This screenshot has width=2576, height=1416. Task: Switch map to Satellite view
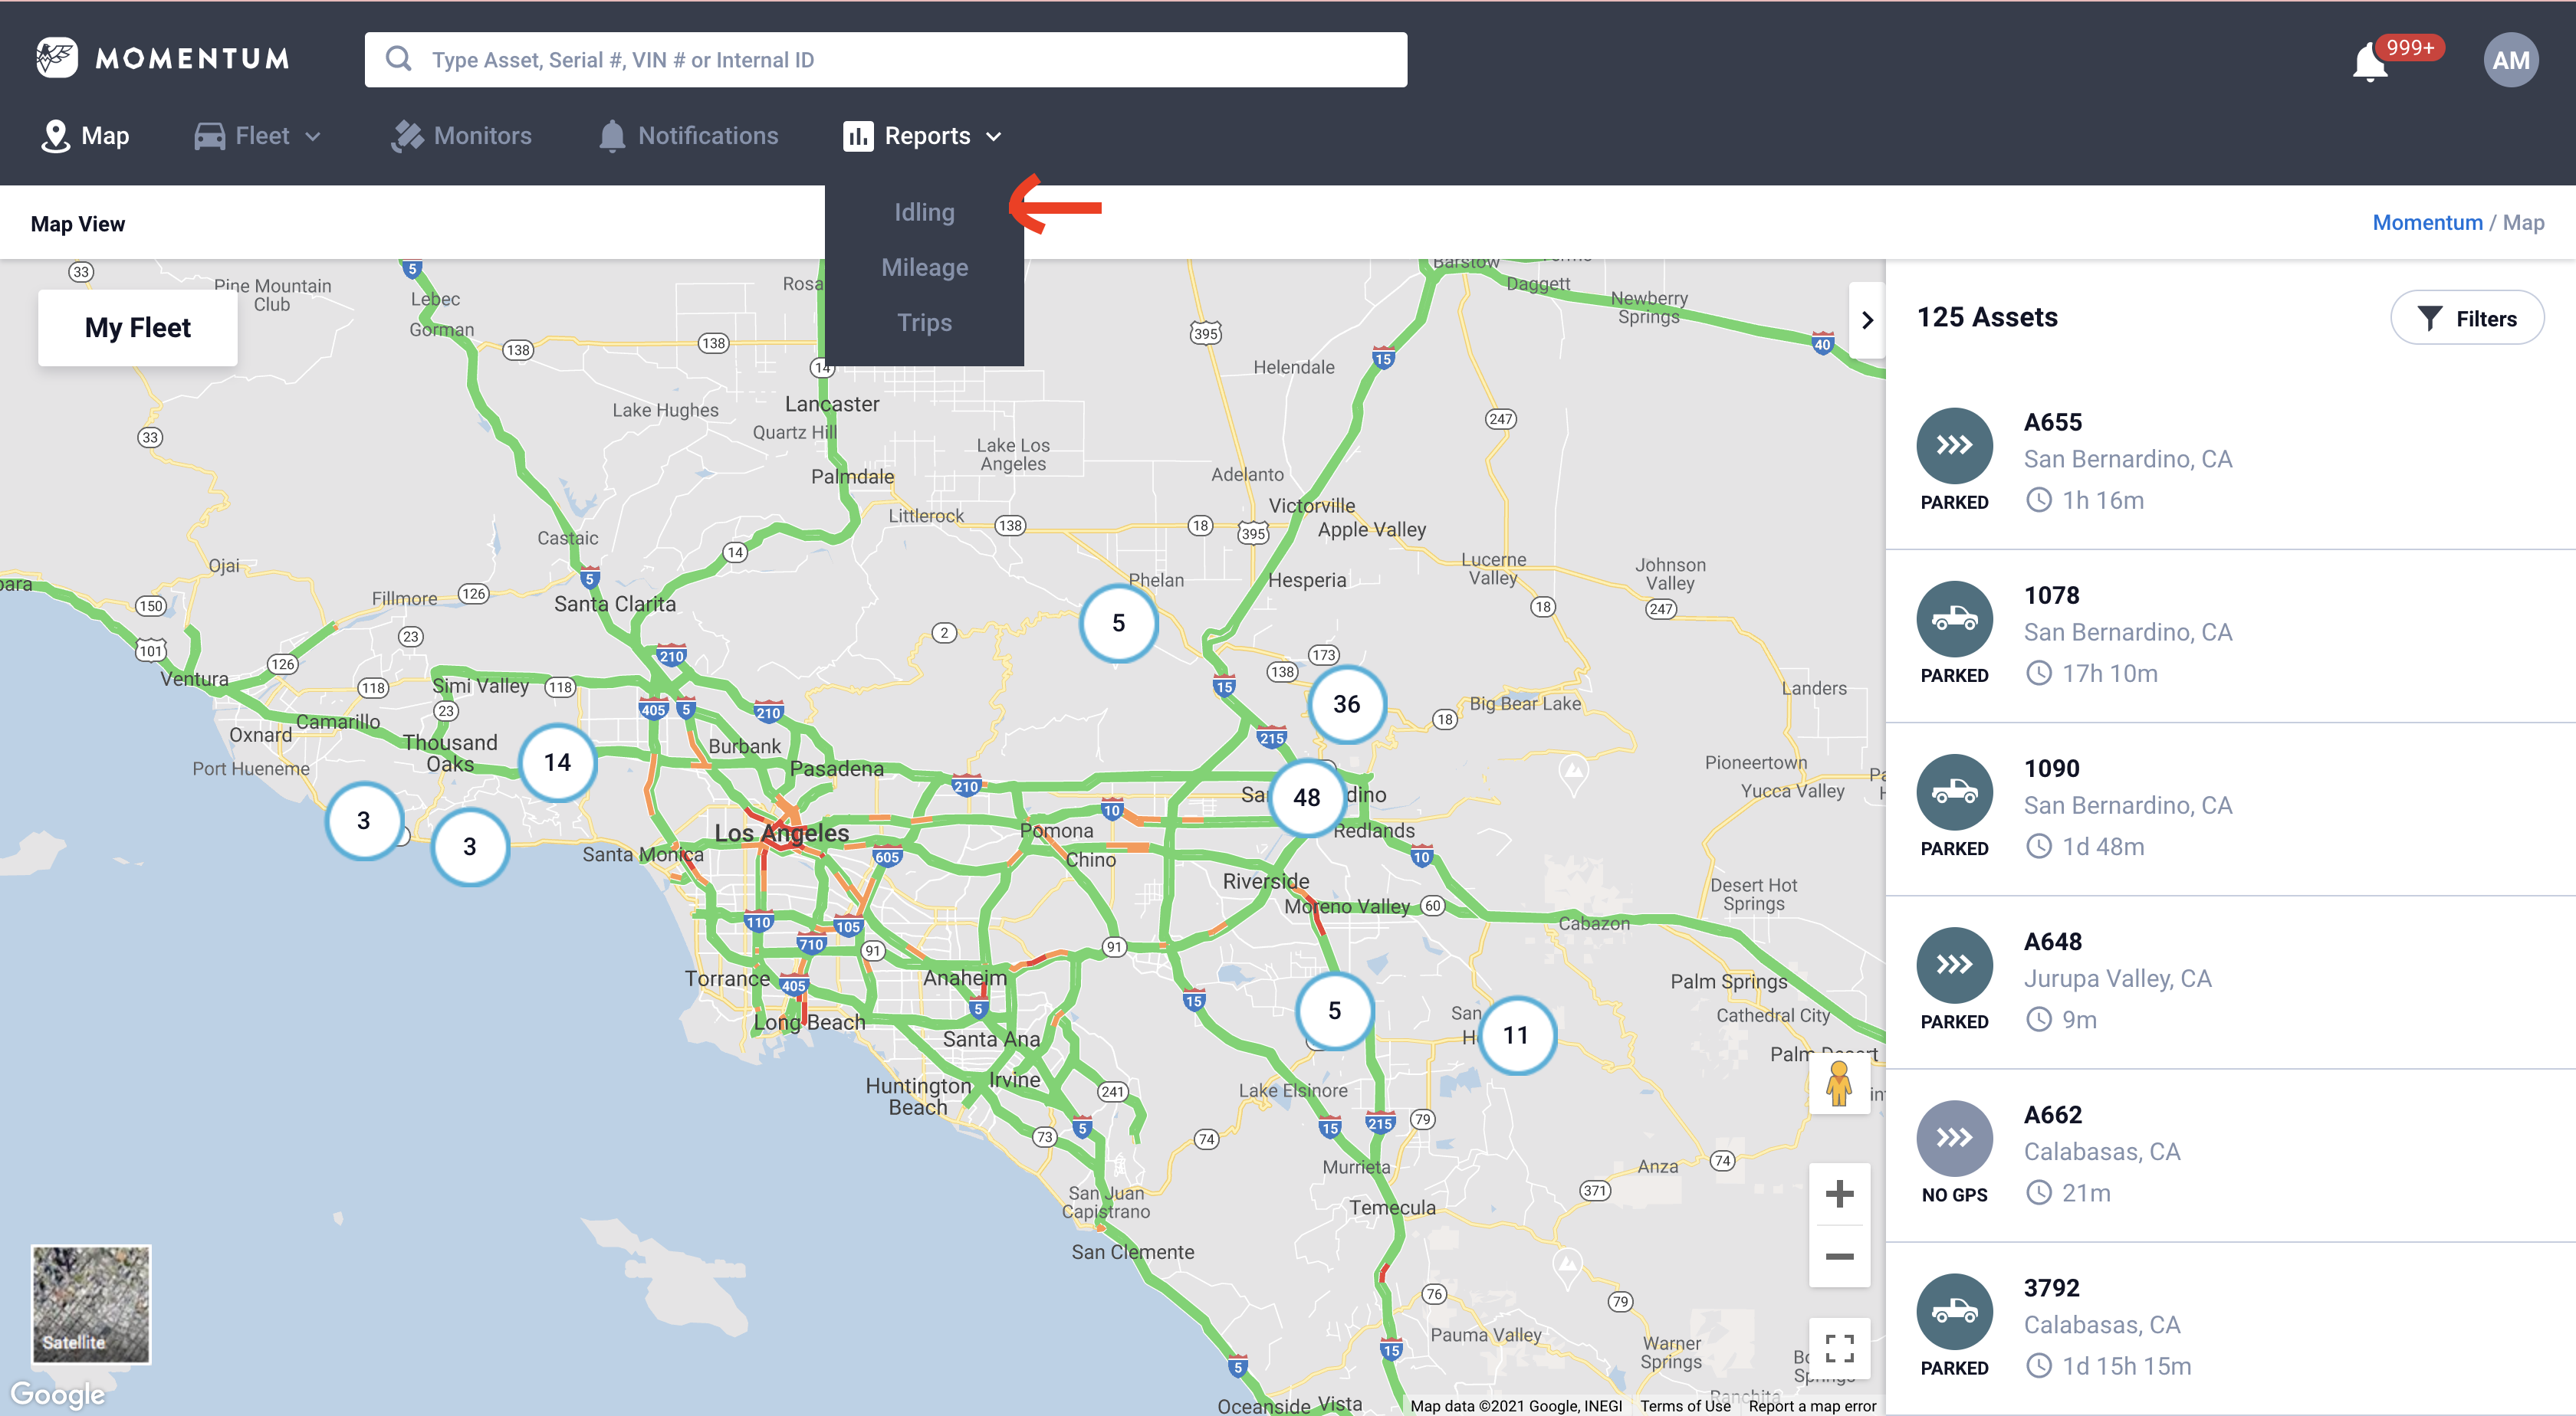pos(91,1303)
